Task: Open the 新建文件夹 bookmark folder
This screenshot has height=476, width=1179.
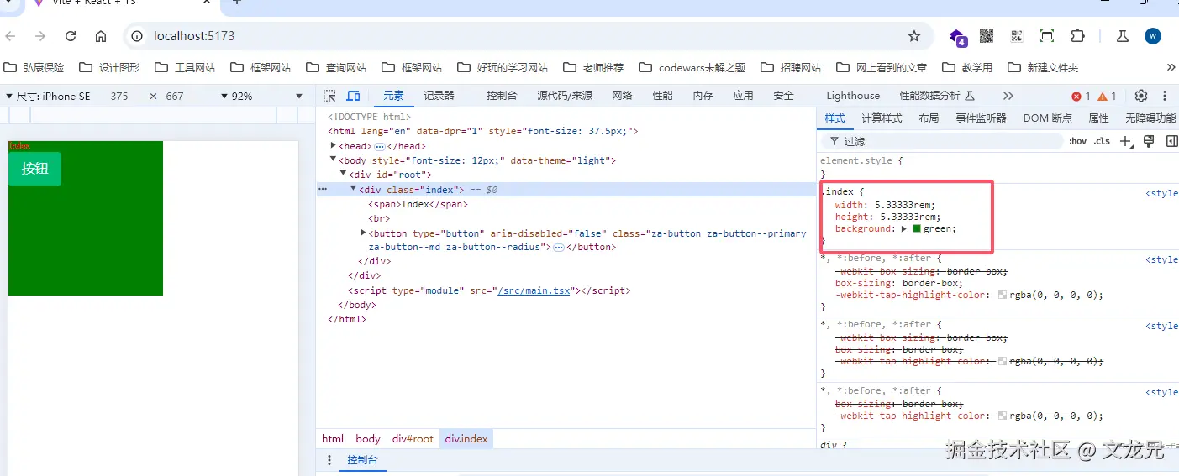Action: (x=1042, y=67)
